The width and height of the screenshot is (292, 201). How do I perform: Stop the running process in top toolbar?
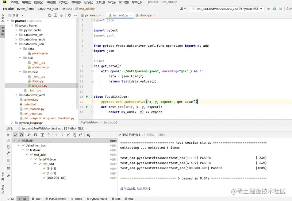pyautogui.click(x=280, y=9)
